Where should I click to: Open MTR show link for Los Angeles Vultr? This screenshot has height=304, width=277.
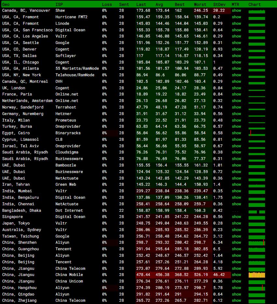[236, 36]
